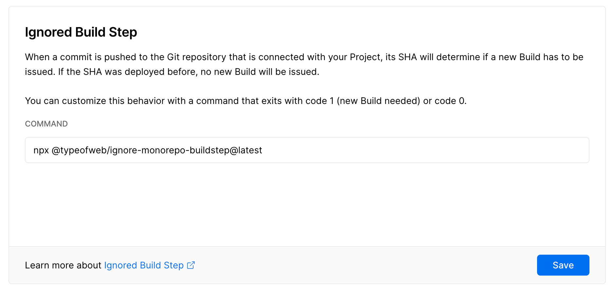Click the external link arrow icon
The width and height of the screenshot is (615, 289).
(191, 265)
